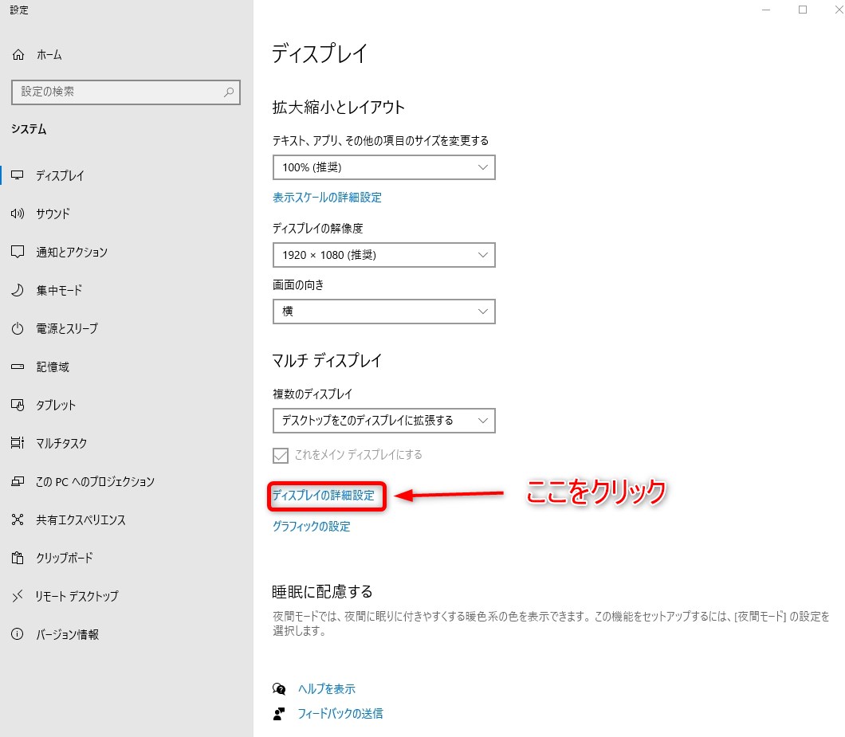845x737 pixels.
Task: Click ヘルプを表示 link
Action: tap(327, 688)
